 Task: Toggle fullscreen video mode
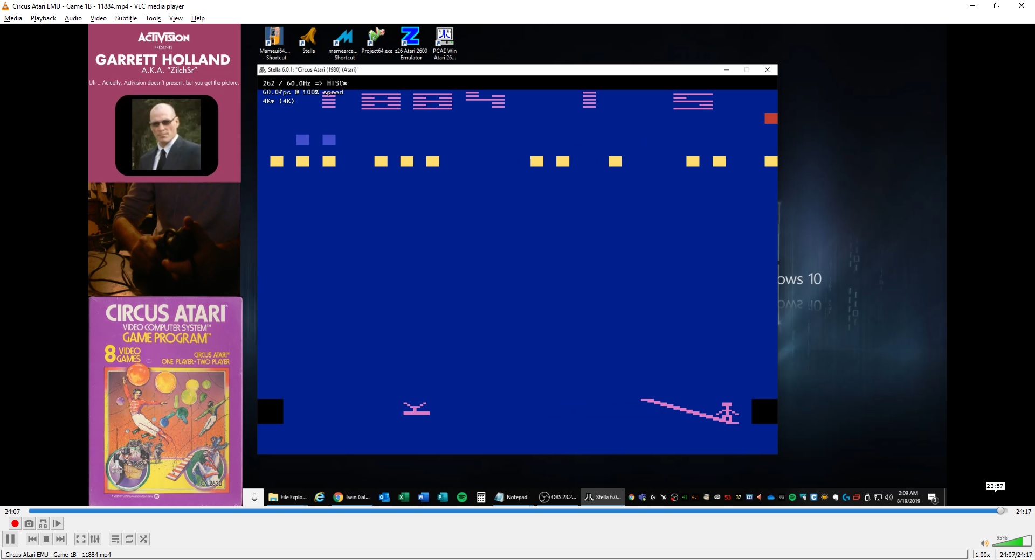(80, 539)
